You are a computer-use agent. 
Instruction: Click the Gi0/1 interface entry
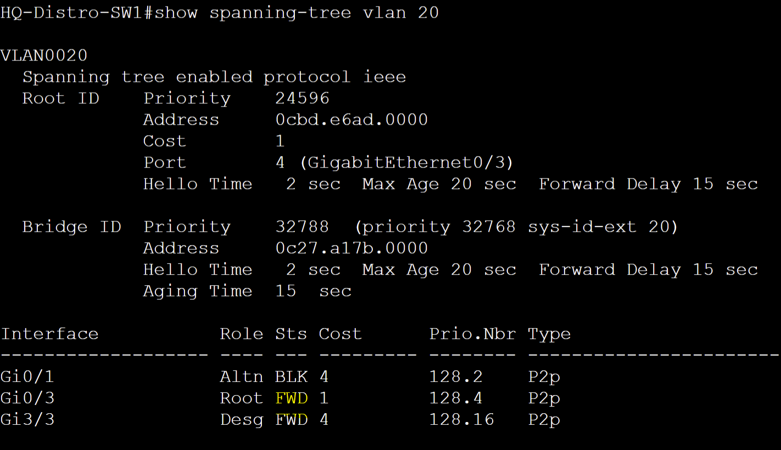click(27, 377)
